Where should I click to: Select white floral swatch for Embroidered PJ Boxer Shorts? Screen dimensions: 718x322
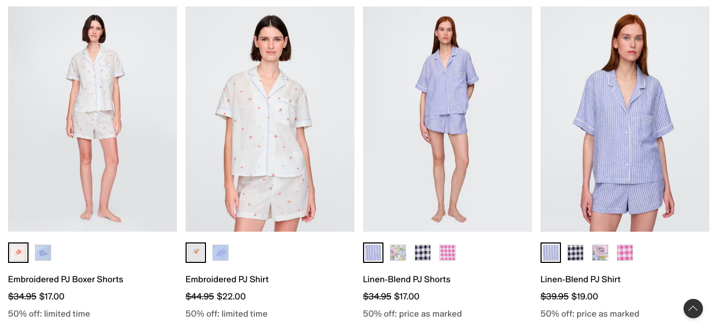point(18,253)
